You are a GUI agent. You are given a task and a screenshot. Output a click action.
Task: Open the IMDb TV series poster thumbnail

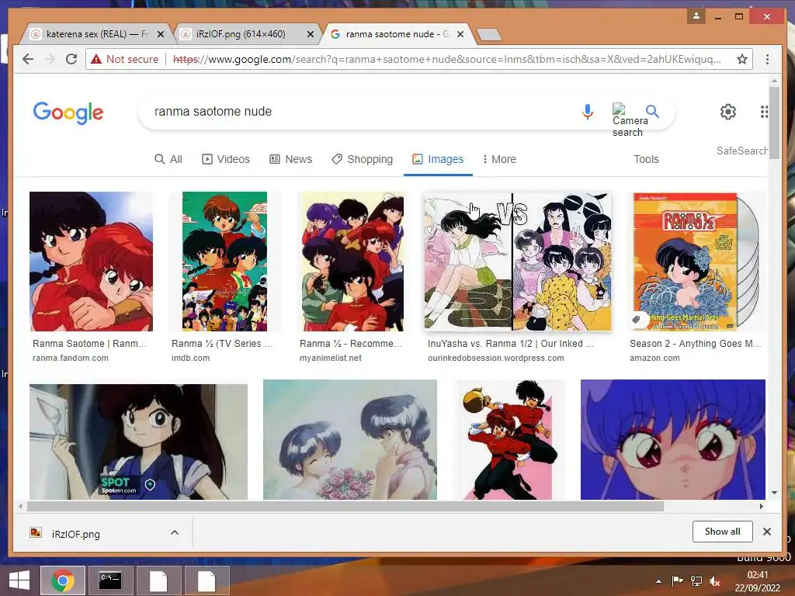click(x=224, y=261)
